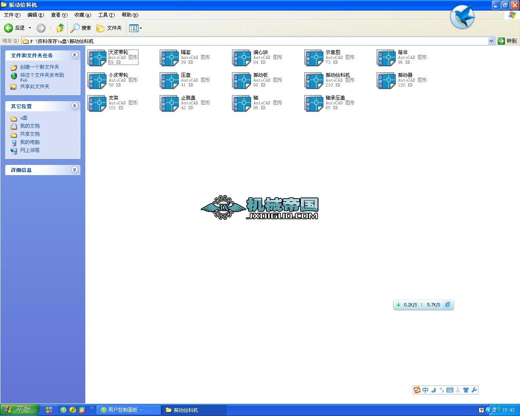The height and width of the screenshot is (416, 520).
Task: Click the taskbar clock 15:43
Action: click(x=508, y=410)
